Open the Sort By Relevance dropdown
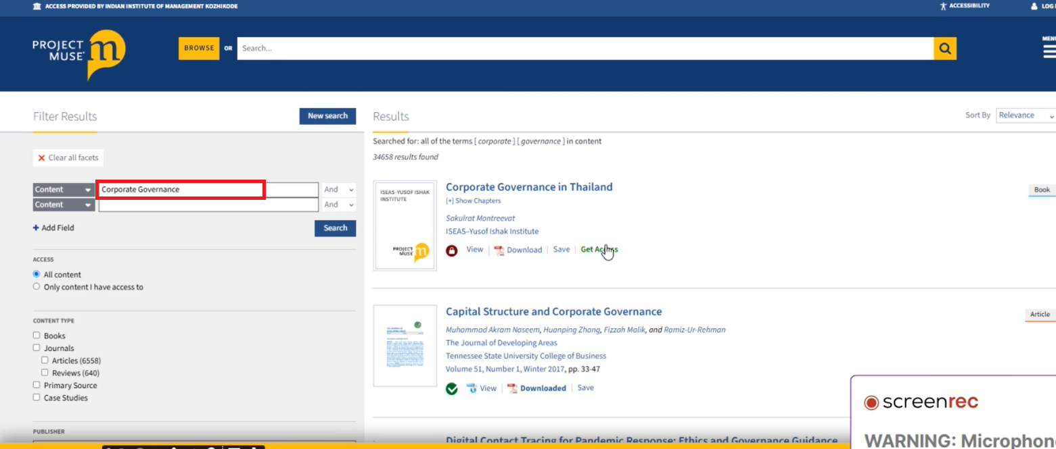This screenshot has height=449, width=1056. (x=1026, y=115)
